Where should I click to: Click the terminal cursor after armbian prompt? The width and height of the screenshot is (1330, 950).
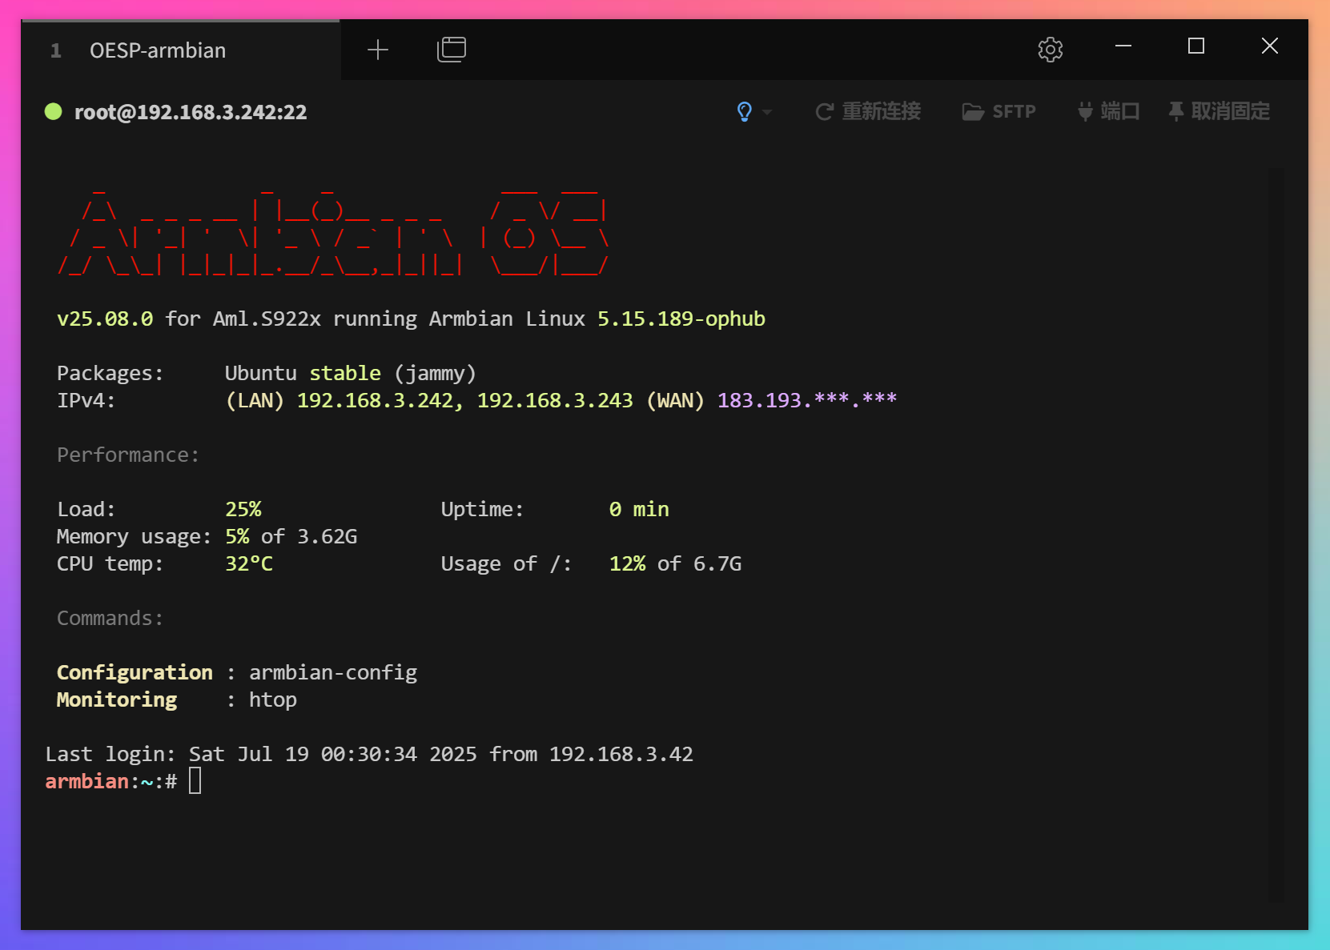point(195,780)
